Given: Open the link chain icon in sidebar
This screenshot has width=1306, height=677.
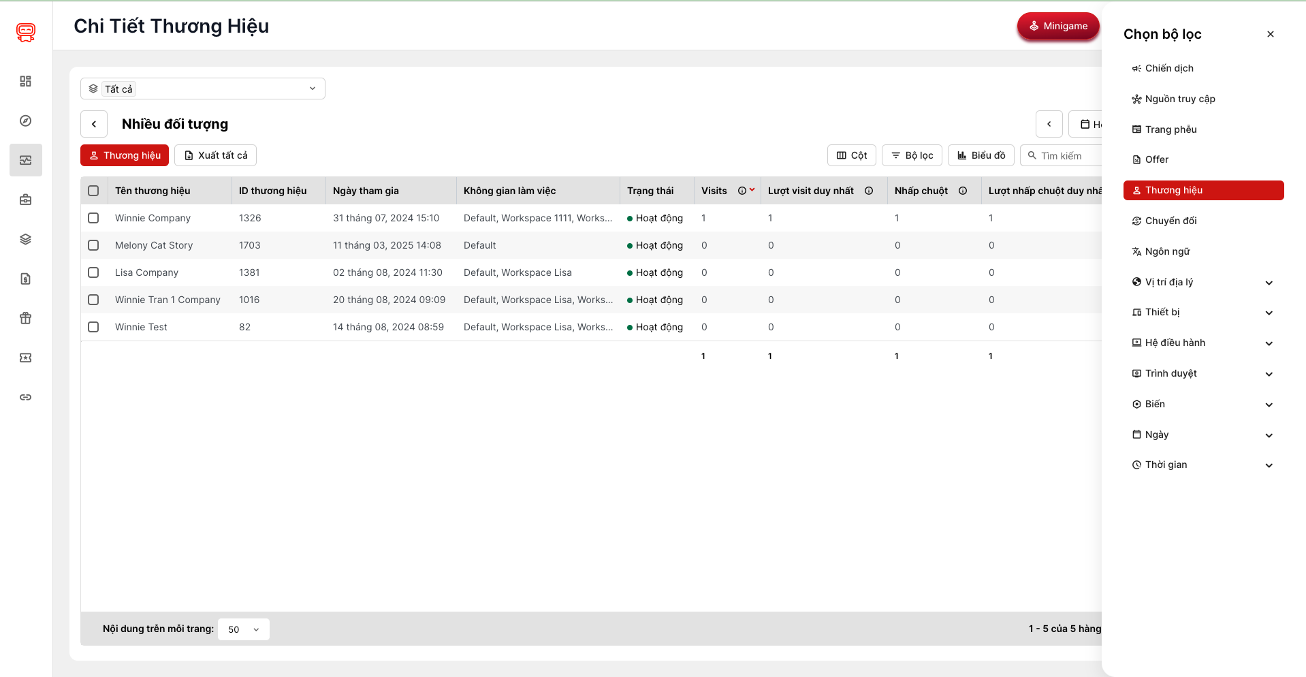Looking at the screenshot, I should click(x=26, y=397).
